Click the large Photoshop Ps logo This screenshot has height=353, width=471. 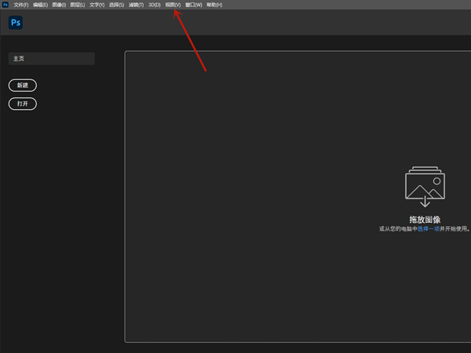pos(16,23)
